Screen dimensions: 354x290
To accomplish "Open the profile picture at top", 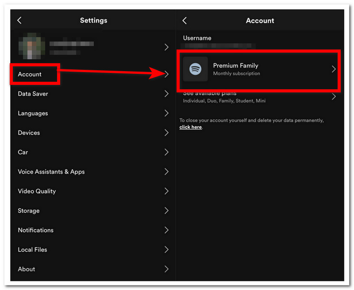I will 31,47.
